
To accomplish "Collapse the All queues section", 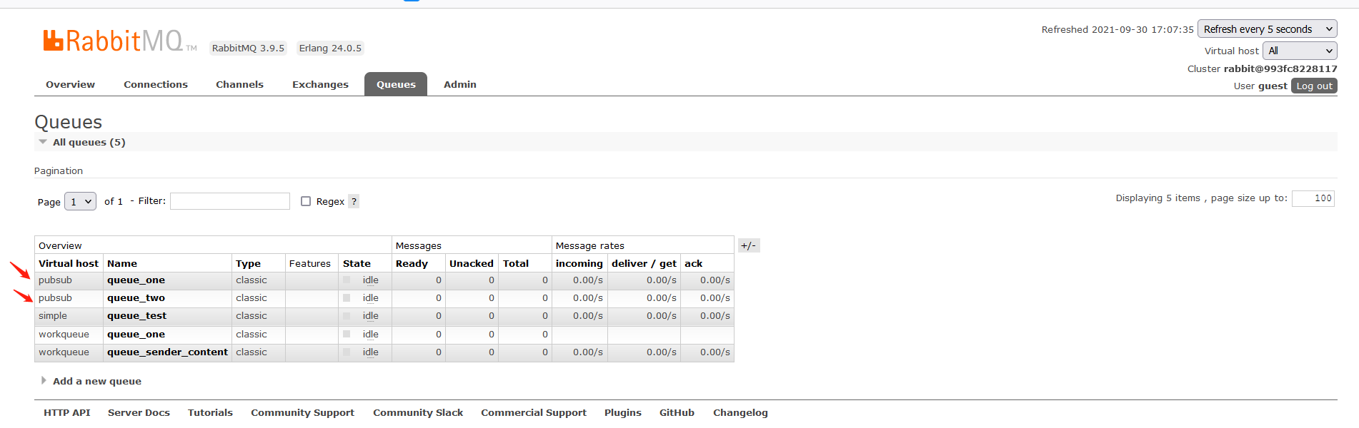I will pyautogui.click(x=43, y=142).
